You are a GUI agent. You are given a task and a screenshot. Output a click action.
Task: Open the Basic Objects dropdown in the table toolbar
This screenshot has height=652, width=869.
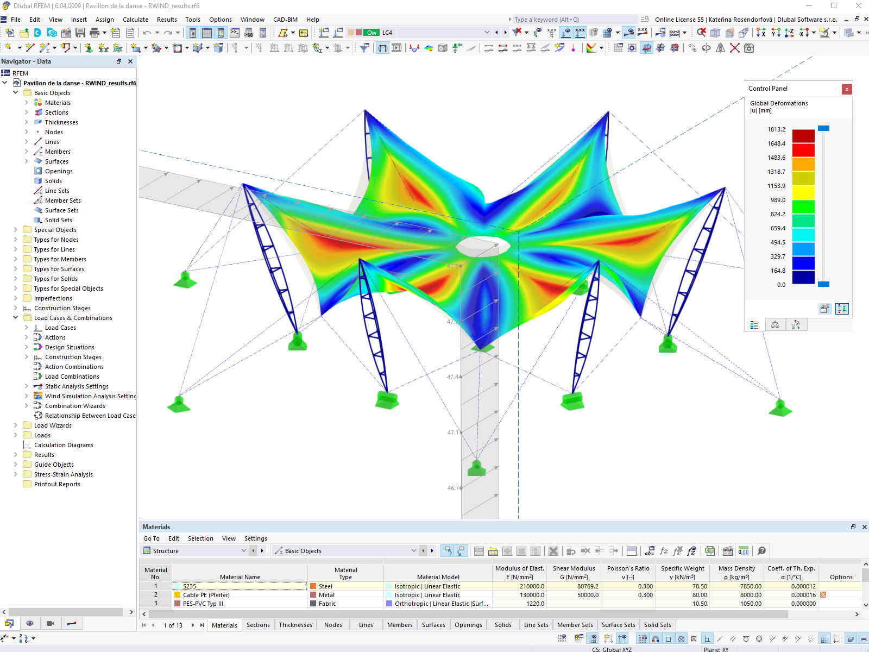pyautogui.click(x=414, y=550)
